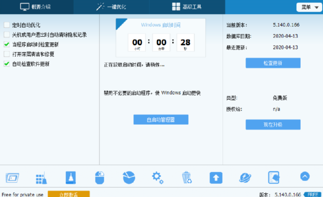Enable 打开深层清洁和修复 checkbox

(7, 54)
